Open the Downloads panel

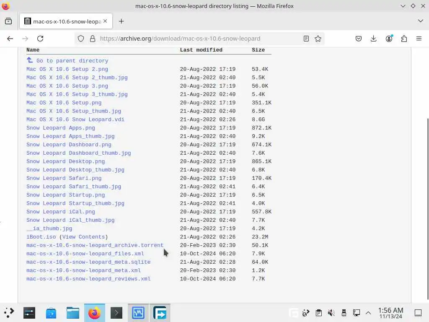coord(373,39)
